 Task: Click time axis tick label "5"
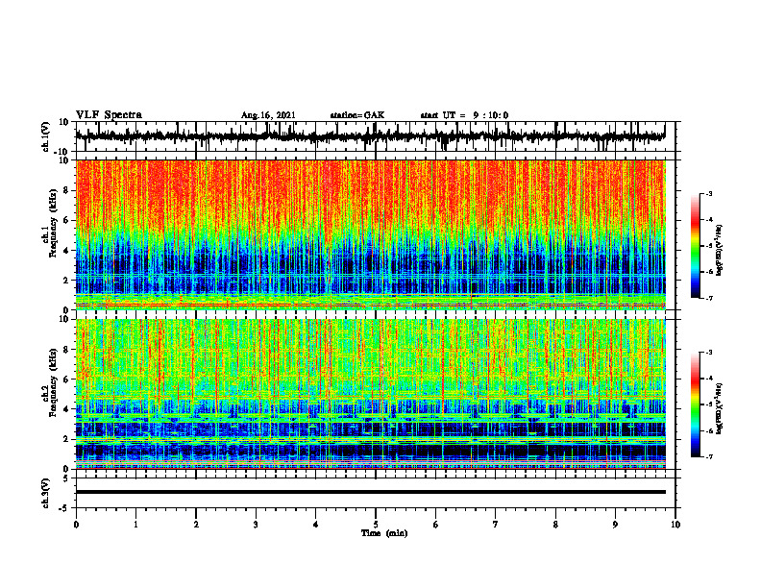pyautogui.click(x=376, y=525)
